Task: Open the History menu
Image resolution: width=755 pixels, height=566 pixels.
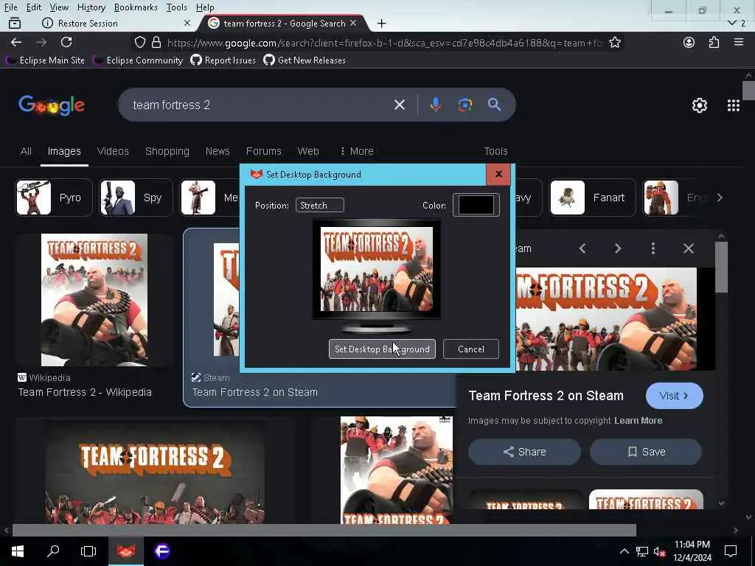Action: pos(91,7)
